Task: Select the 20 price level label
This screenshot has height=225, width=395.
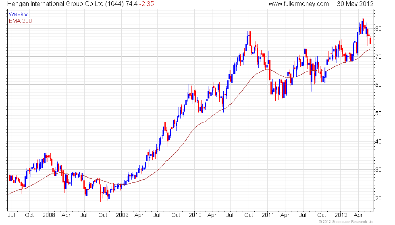Action: pos(378,198)
